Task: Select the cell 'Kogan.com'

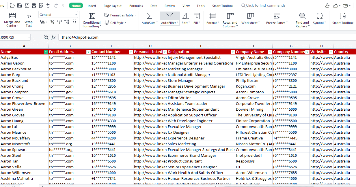Action: [254, 86]
